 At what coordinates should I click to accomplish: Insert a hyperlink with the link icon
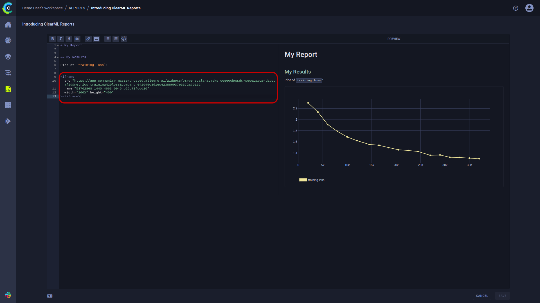click(x=88, y=39)
